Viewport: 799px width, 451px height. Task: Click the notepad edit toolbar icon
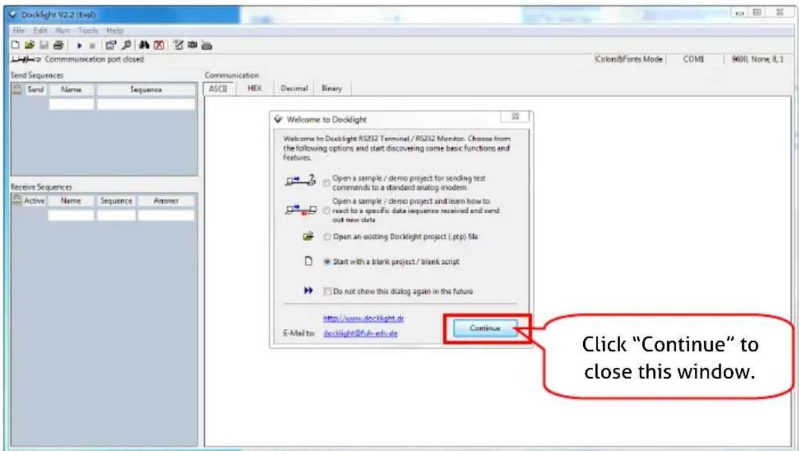[x=178, y=45]
